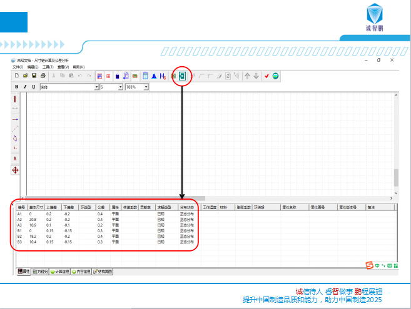Switch to the 内容信息 tab
This screenshot has height=309, width=411.
(81, 272)
